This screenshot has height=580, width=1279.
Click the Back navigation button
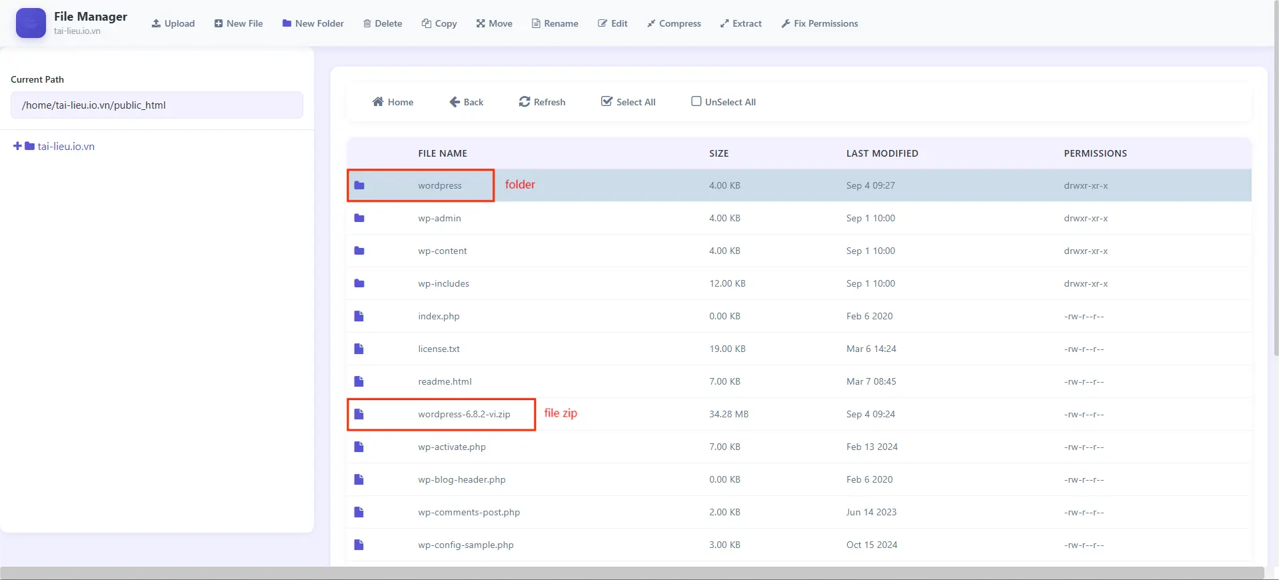coord(467,102)
